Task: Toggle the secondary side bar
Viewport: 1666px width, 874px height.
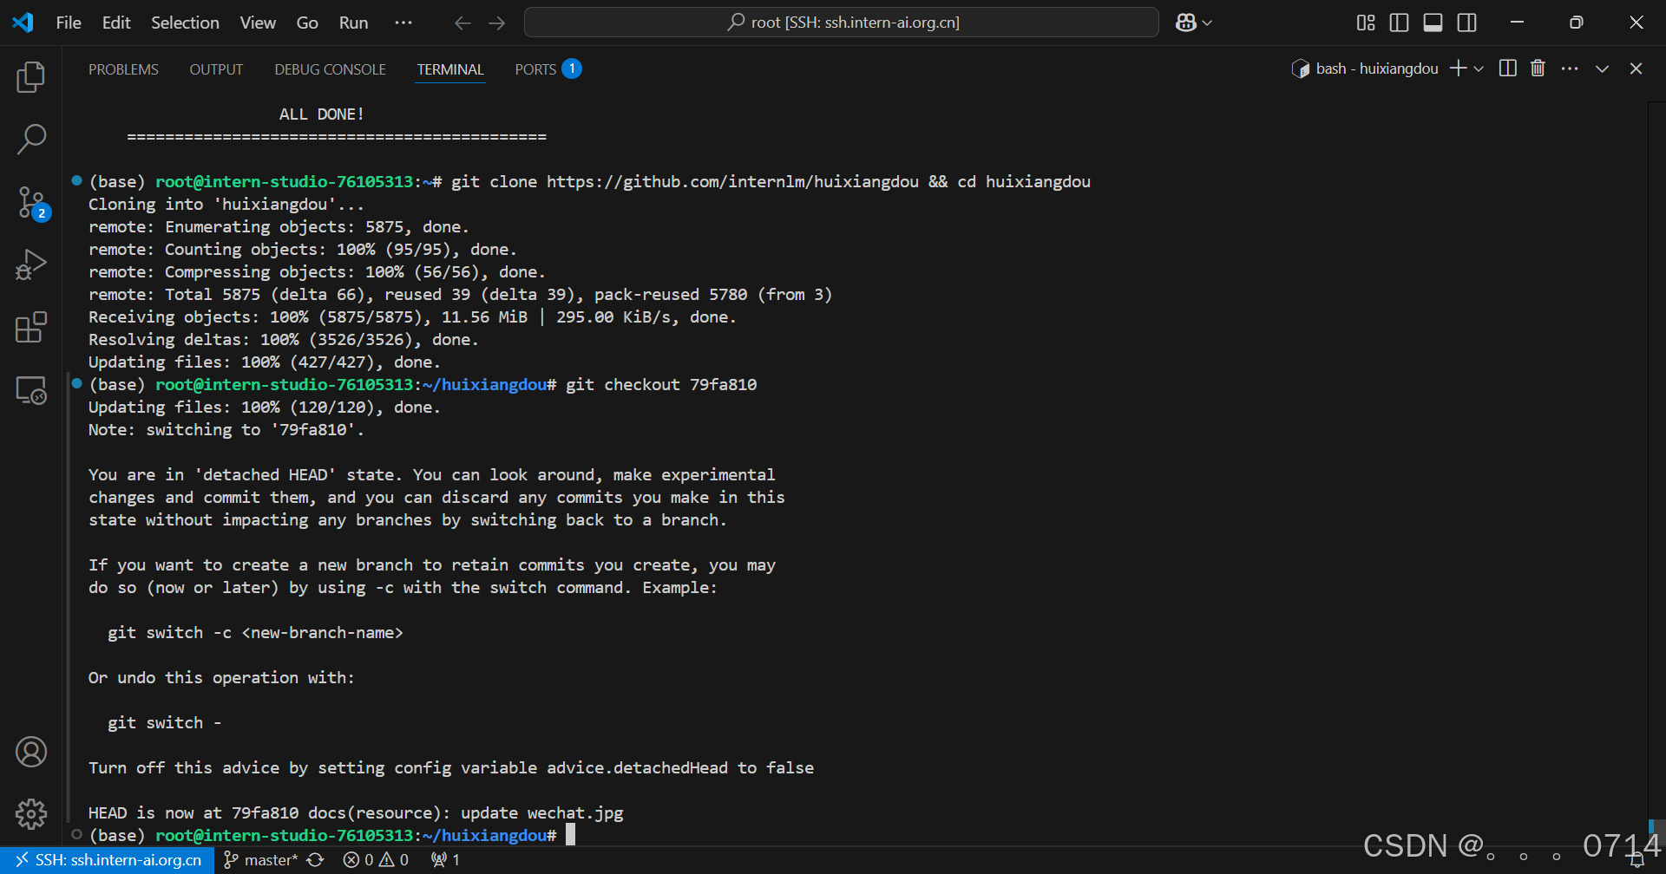Action: point(1467,23)
